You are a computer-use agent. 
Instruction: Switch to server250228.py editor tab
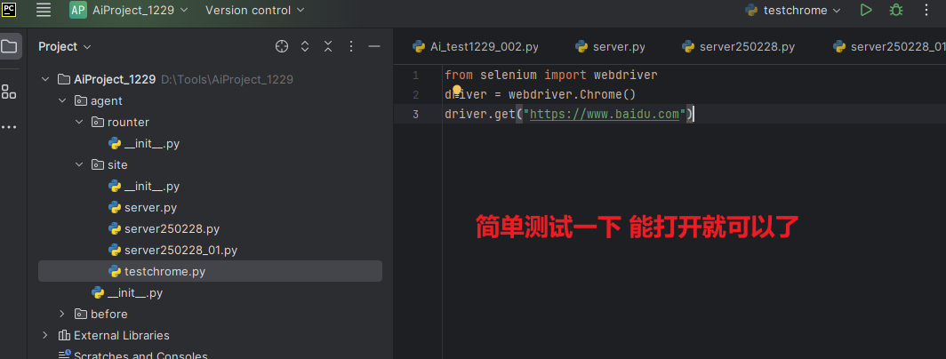click(x=738, y=46)
